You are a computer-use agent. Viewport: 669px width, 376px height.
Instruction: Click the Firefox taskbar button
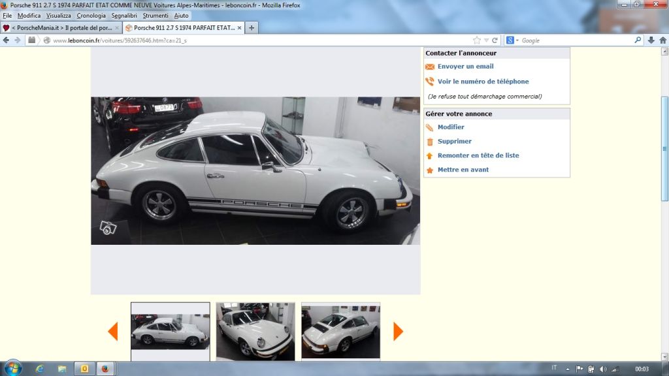[x=105, y=369]
